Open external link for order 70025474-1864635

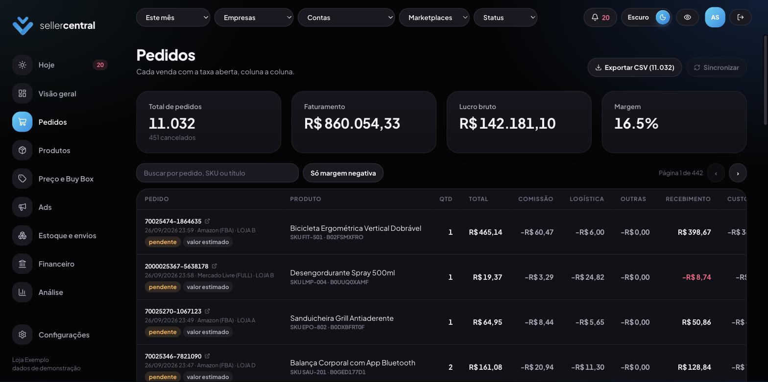[207, 221]
